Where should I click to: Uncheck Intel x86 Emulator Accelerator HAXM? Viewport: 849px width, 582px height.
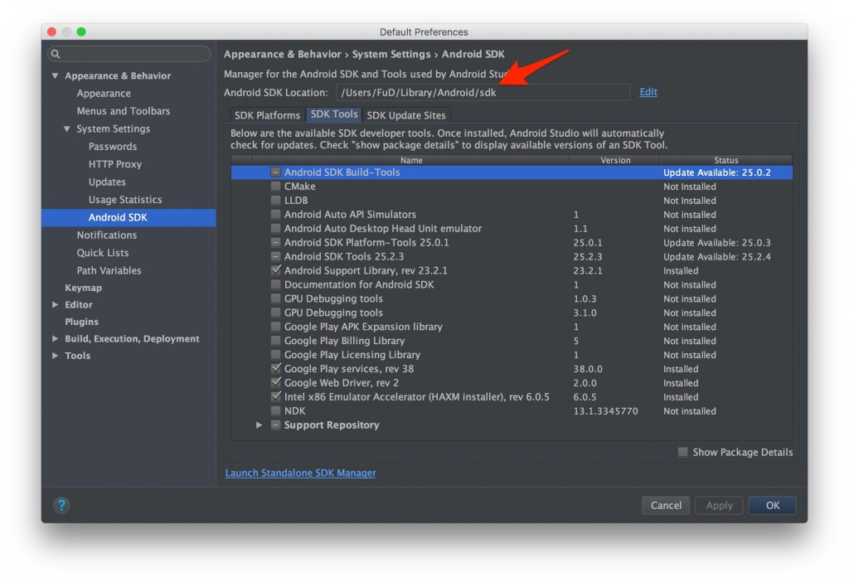[x=275, y=397]
